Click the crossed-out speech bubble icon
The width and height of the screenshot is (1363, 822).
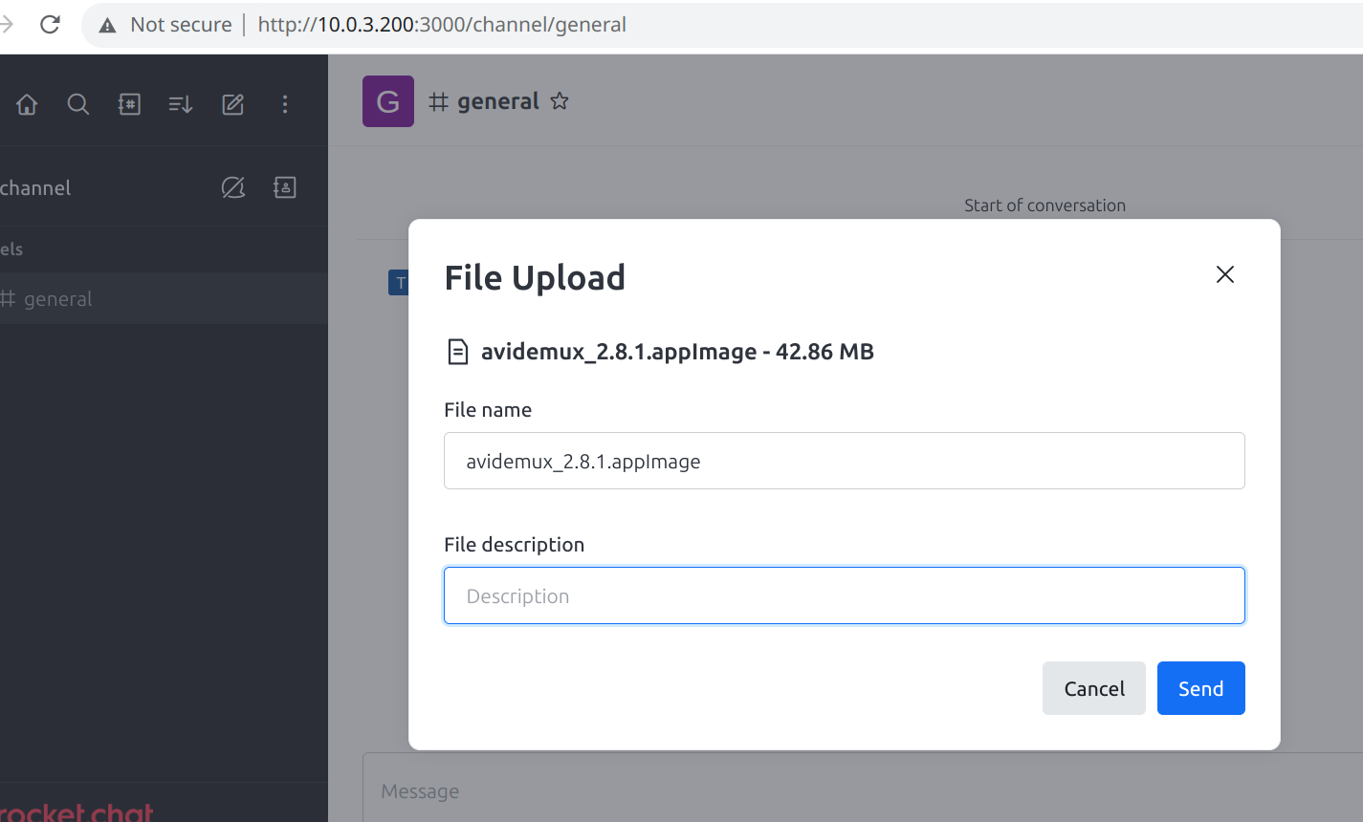click(232, 187)
